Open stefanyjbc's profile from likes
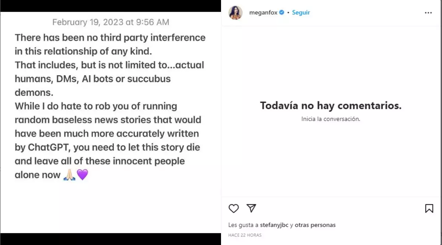 (x=274, y=225)
